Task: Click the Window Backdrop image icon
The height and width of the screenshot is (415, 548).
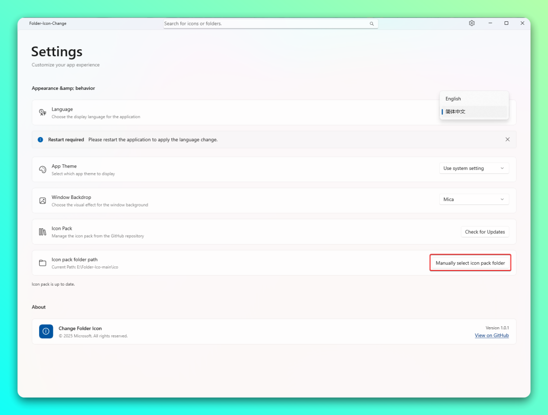Action: tap(43, 200)
